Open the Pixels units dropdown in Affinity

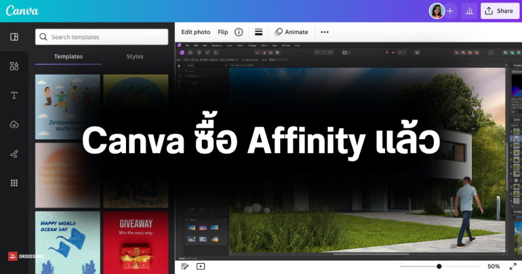point(278,60)
